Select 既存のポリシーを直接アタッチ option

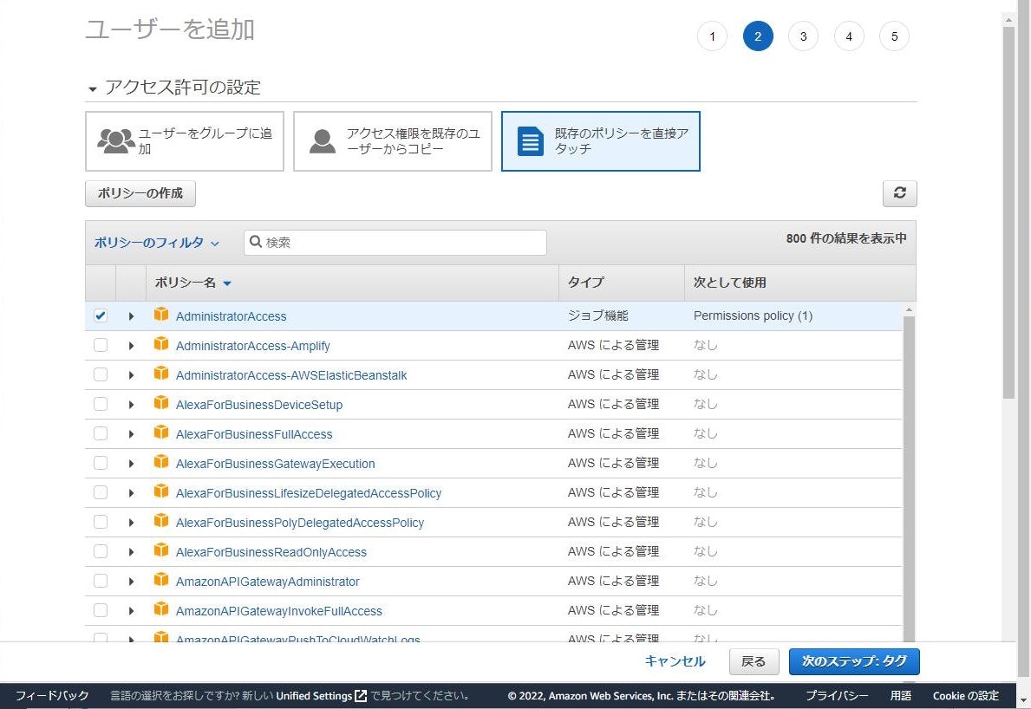600,141
